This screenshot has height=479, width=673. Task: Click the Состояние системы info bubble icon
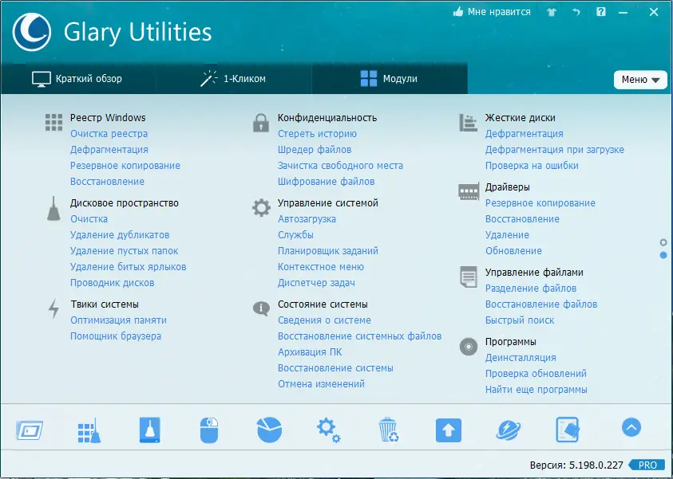coord(261,308)
